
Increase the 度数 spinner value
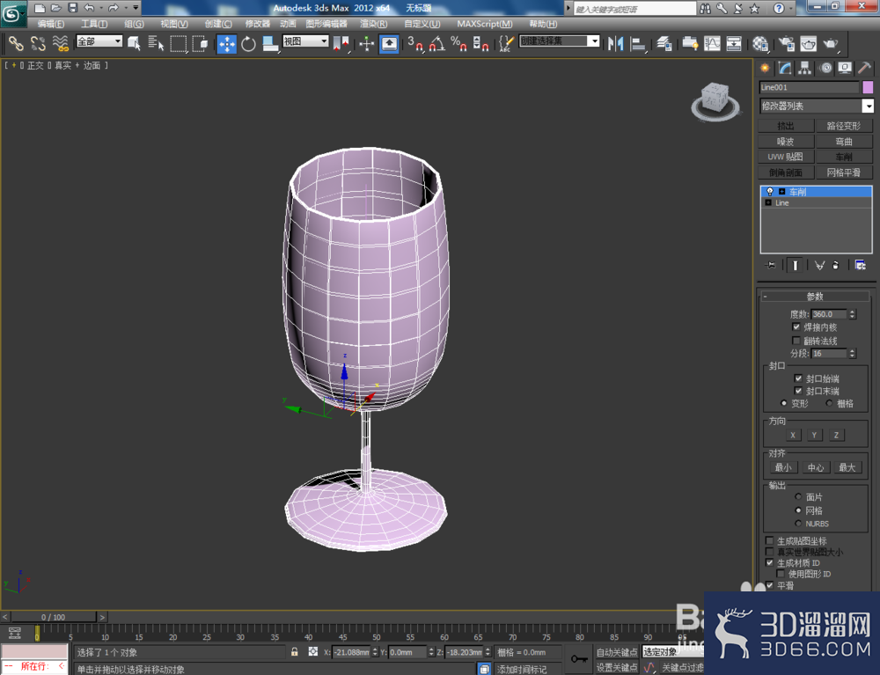point(852,312)
